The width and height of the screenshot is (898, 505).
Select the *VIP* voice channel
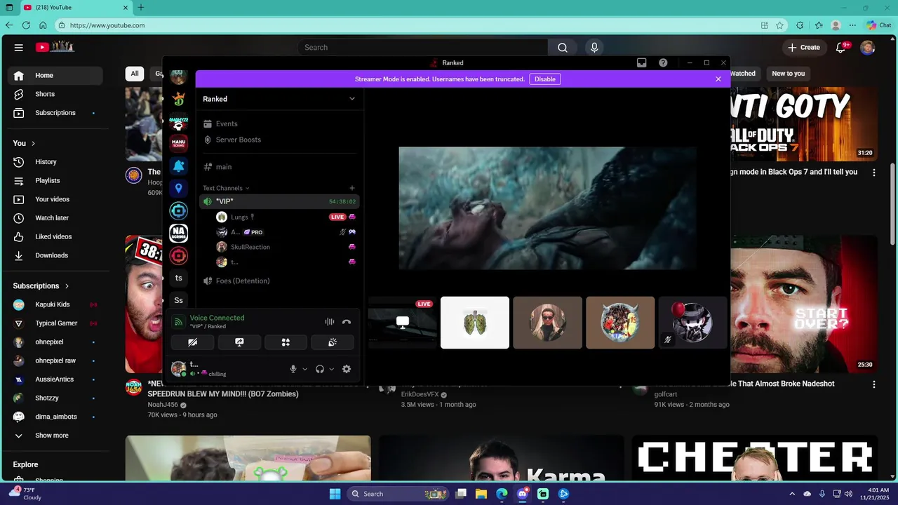pos(279,201)
